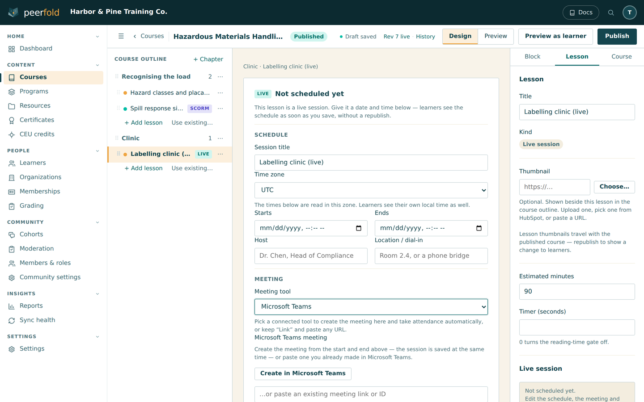
Task: Open the Meeting tool Microsoft Teams dropdown
Action: (371, 307)
